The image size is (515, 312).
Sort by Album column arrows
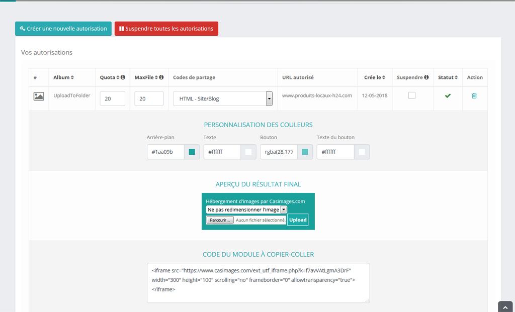pyautogui.click(x=72, y=77)
